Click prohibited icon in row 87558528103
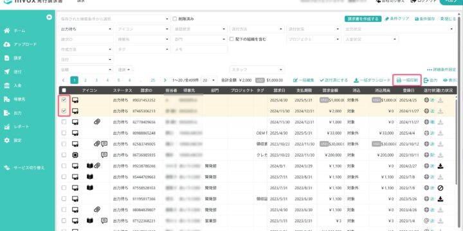 (440, 188)
